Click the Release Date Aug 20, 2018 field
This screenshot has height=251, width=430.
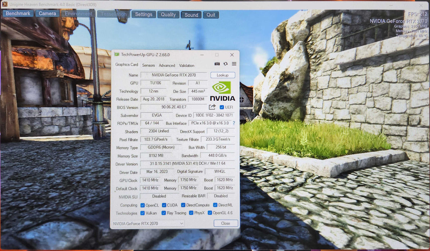pyautogui.click(x=154, y=99)
